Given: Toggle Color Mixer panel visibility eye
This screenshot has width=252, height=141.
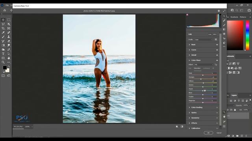Looking at the screenshot, I should pyautogui.click(x=217, y=60).
